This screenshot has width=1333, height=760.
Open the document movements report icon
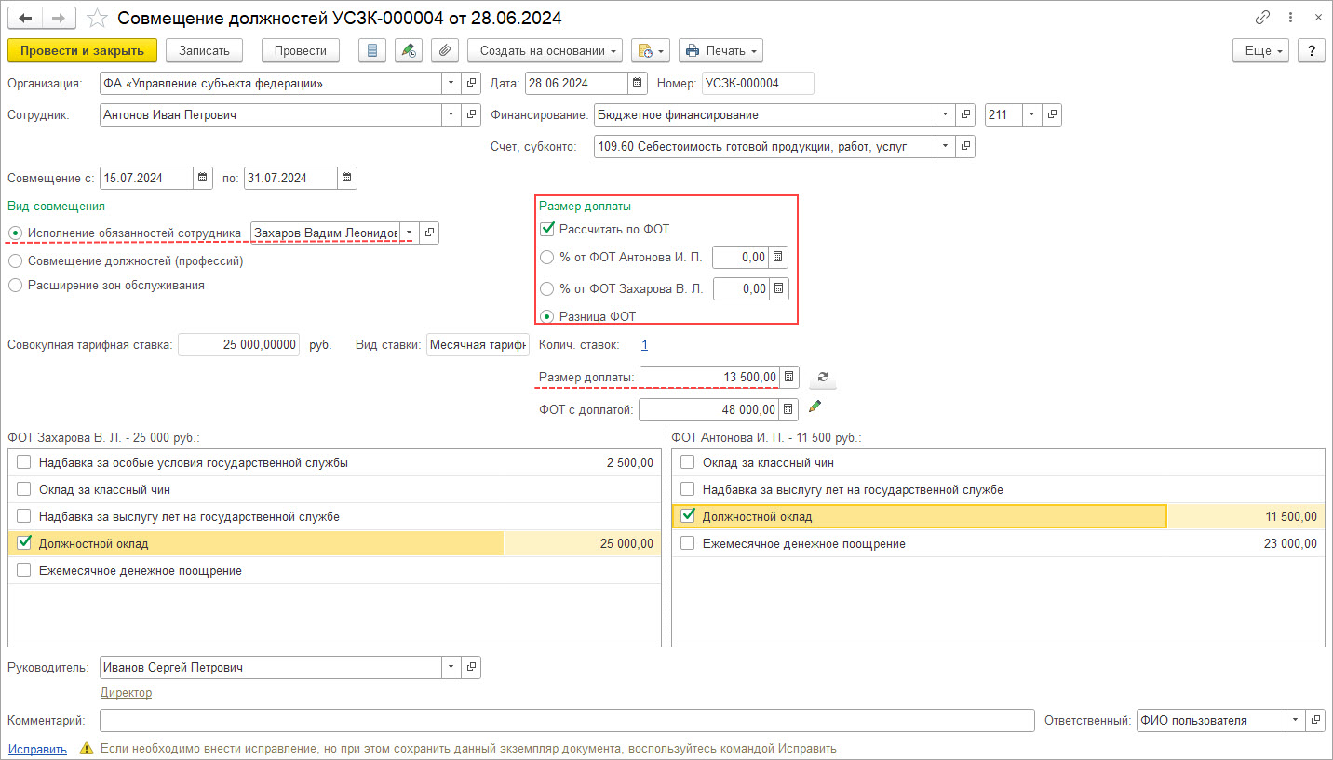click(x=372, y=50)
